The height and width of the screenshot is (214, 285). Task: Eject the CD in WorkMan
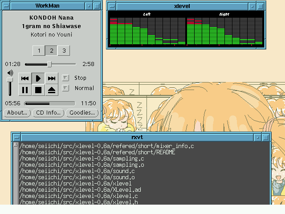52,90
